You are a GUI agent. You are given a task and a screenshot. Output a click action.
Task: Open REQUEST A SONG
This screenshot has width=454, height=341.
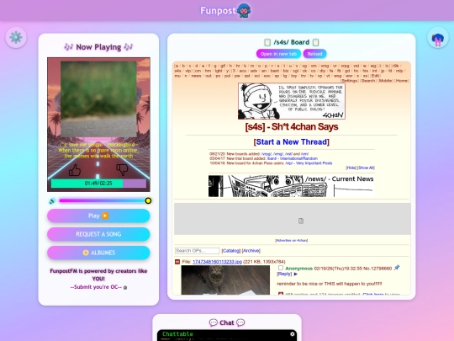point(98,234)
